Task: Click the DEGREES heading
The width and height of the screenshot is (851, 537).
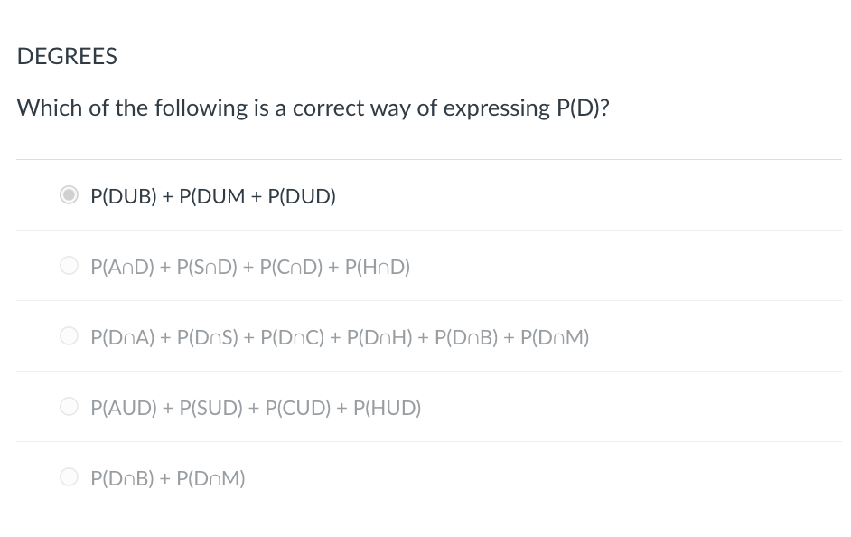Action: pos(67,56)
